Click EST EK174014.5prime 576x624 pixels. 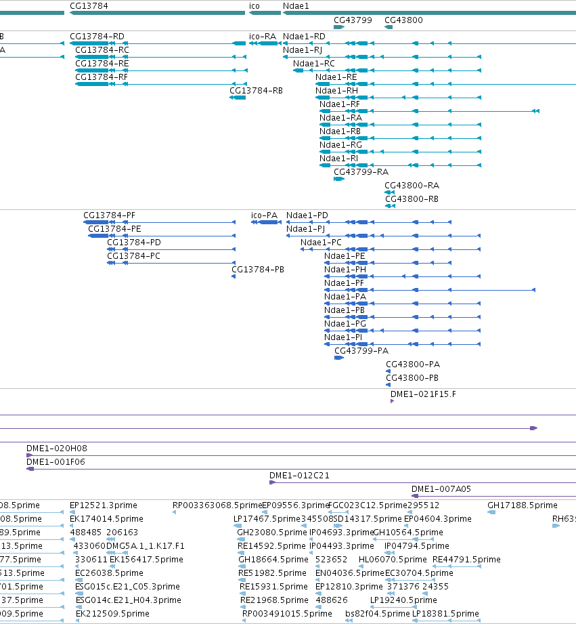point(72,526)
